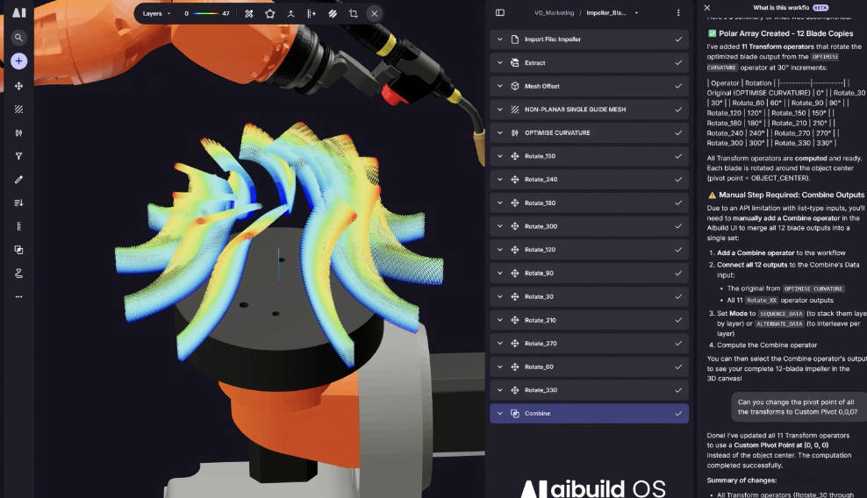Click the Non-Planar Single Guide Mesh hatch icon
The image size is (867, 498).
(515, 110)
